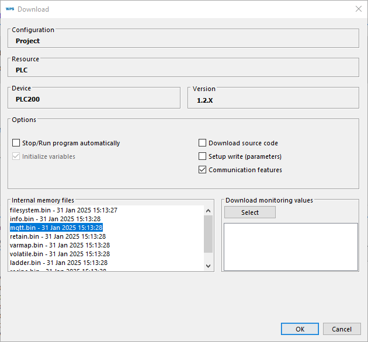The height and width of the screenshot is (342, 368).
Task: Enable Setup write (parameters) checkbox
Action: coord(203,156)
